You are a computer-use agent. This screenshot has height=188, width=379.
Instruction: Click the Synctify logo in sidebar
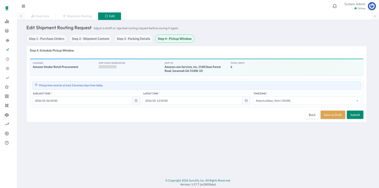pos(7,9)
